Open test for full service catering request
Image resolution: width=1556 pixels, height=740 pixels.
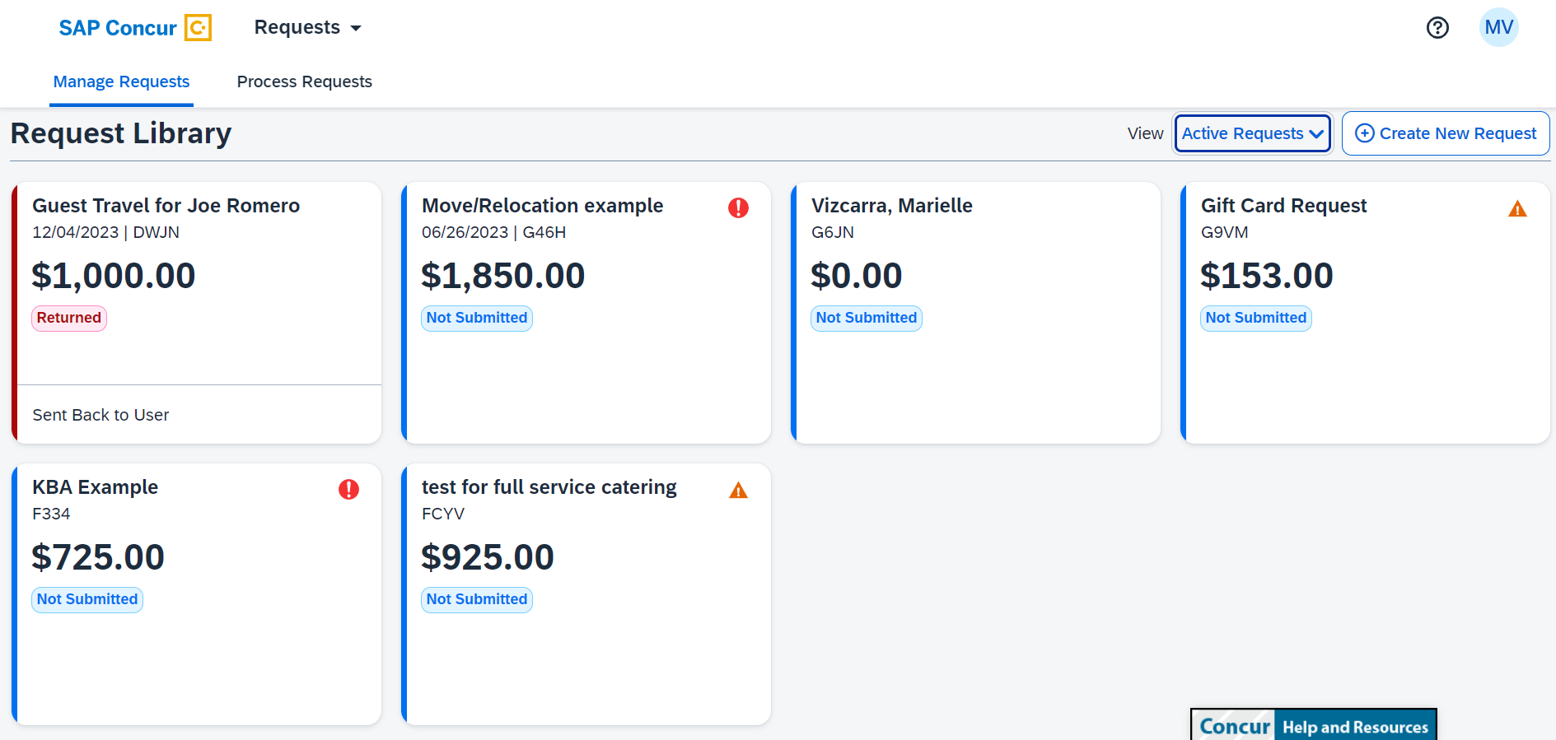pos(549,487)
